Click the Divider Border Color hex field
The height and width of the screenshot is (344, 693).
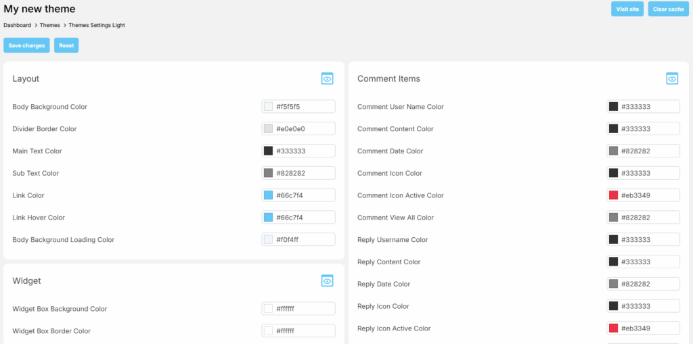304,129
